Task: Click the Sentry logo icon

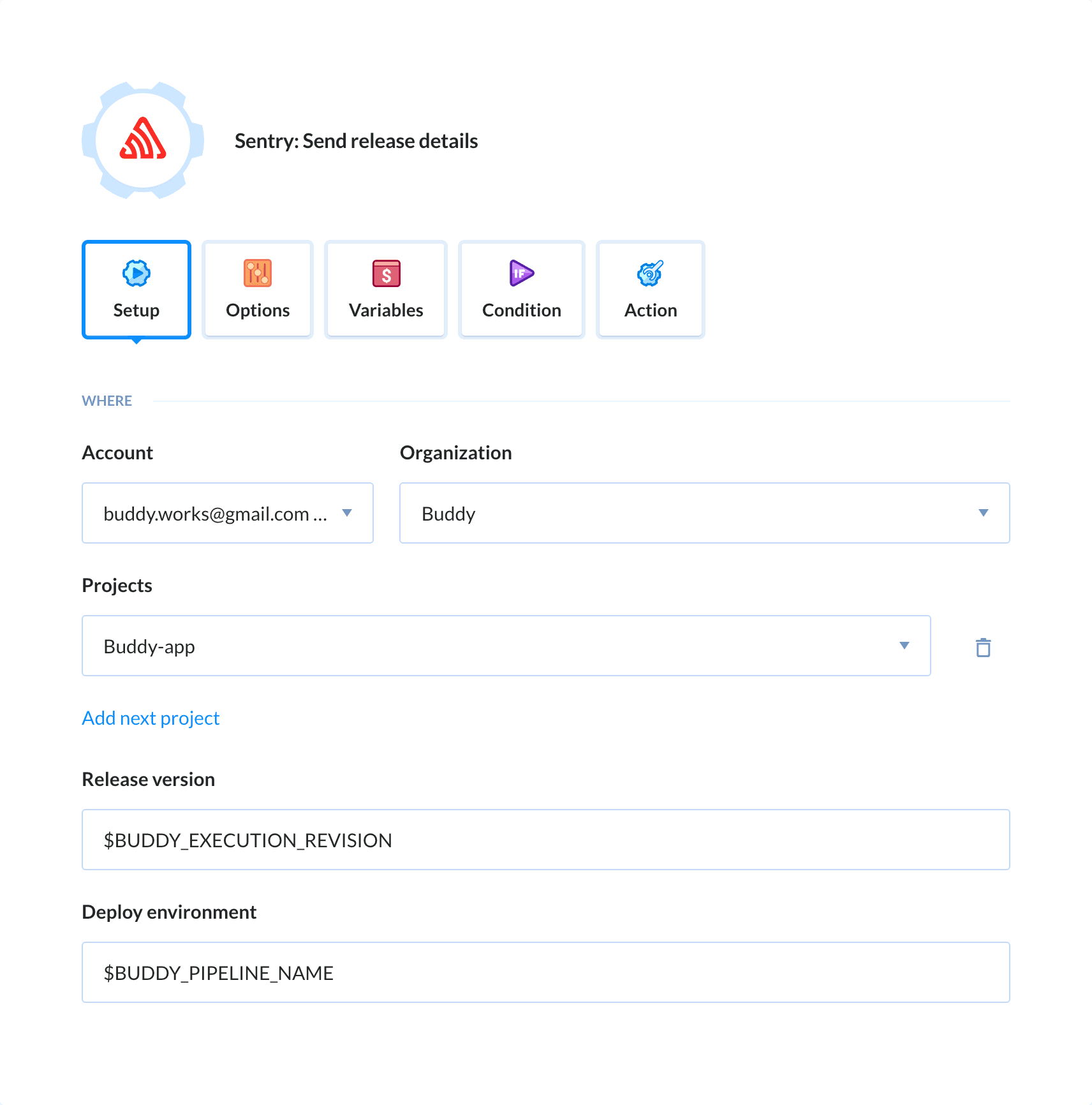Action: pyautogui.click(x=143, y=140)
